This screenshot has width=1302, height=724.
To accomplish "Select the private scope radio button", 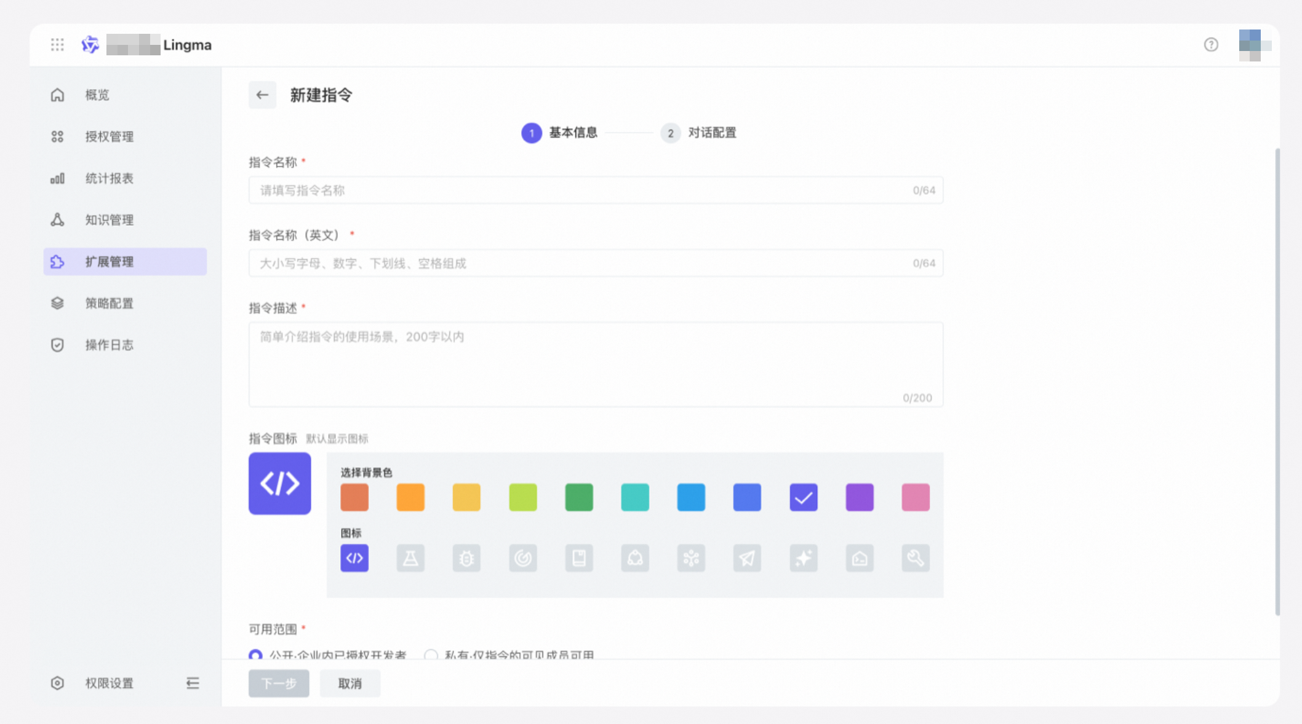I will point(431,655).
